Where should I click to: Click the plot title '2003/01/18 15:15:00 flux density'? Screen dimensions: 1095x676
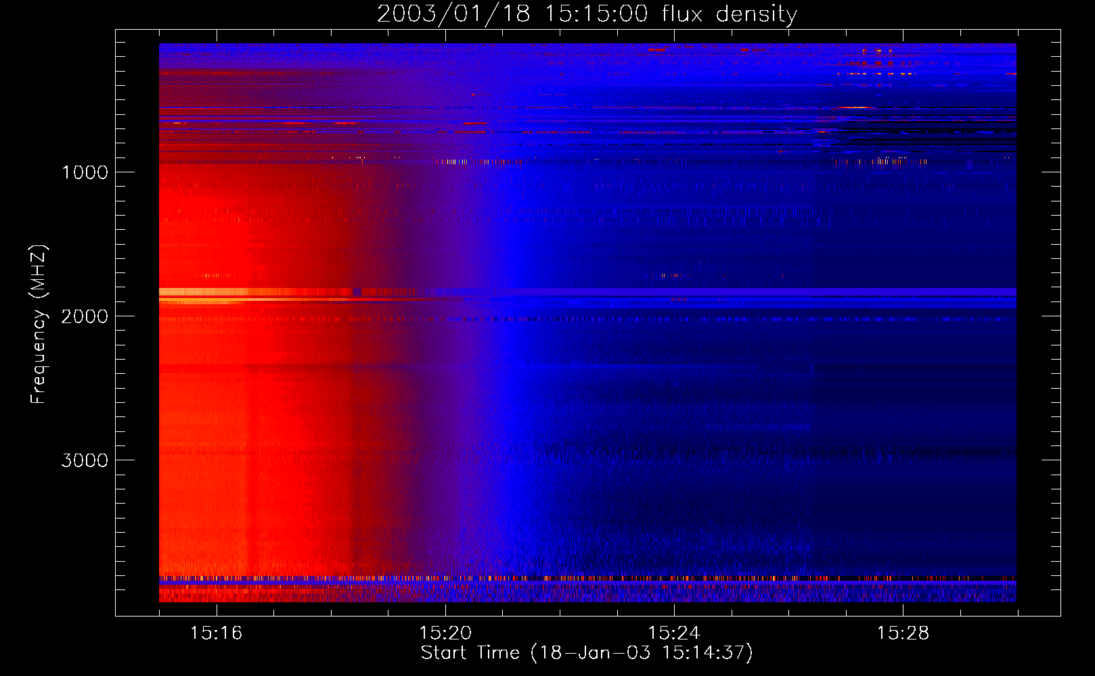(x=587, y=14)
